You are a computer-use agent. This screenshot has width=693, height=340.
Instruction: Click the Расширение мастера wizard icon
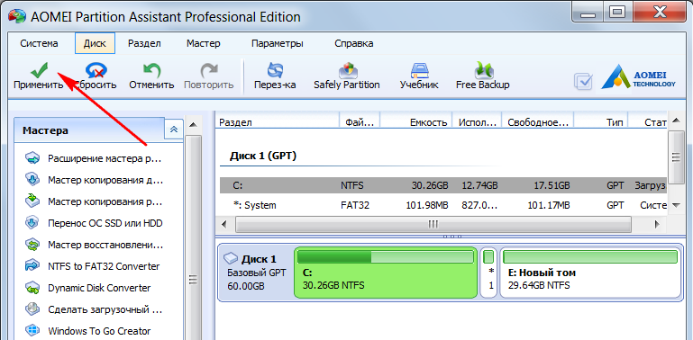point(32,158)
